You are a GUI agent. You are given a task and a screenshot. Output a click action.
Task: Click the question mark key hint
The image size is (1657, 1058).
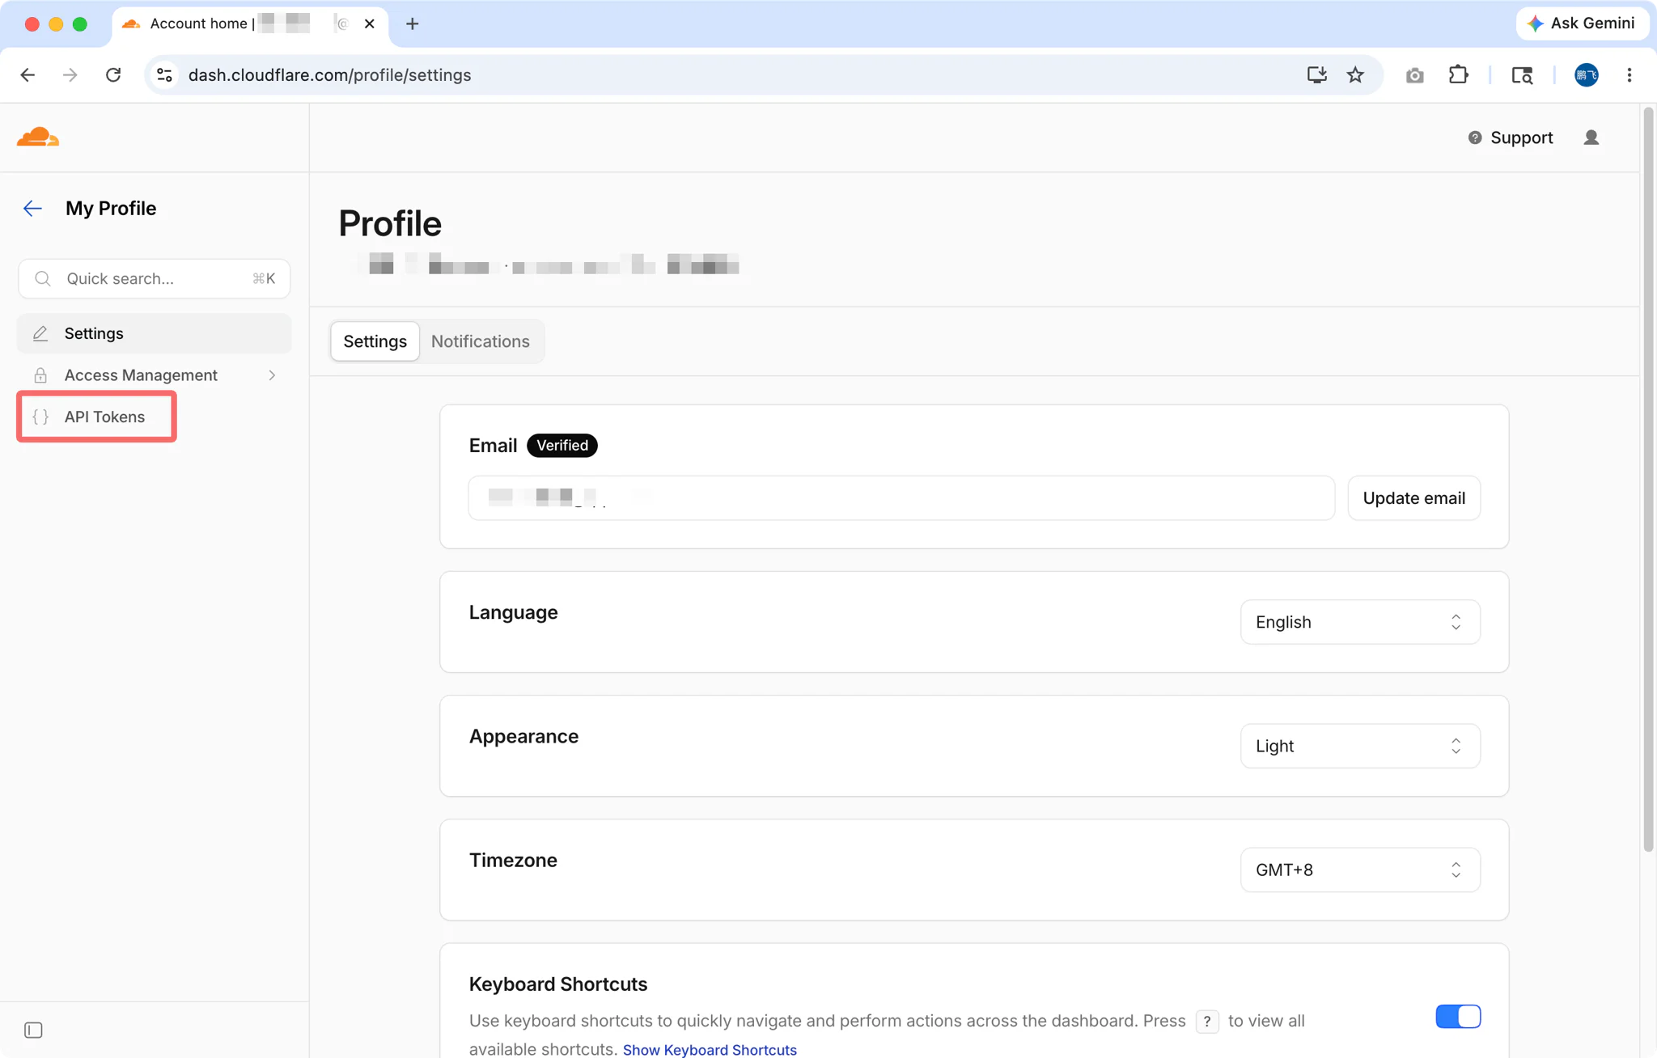[1206, 1022]
